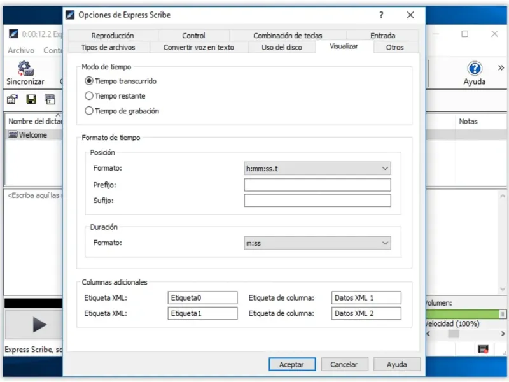Click the Velocidad speed slider thumb
The width and height of the screenshot is (509, 382).
[x=454, y=334]
